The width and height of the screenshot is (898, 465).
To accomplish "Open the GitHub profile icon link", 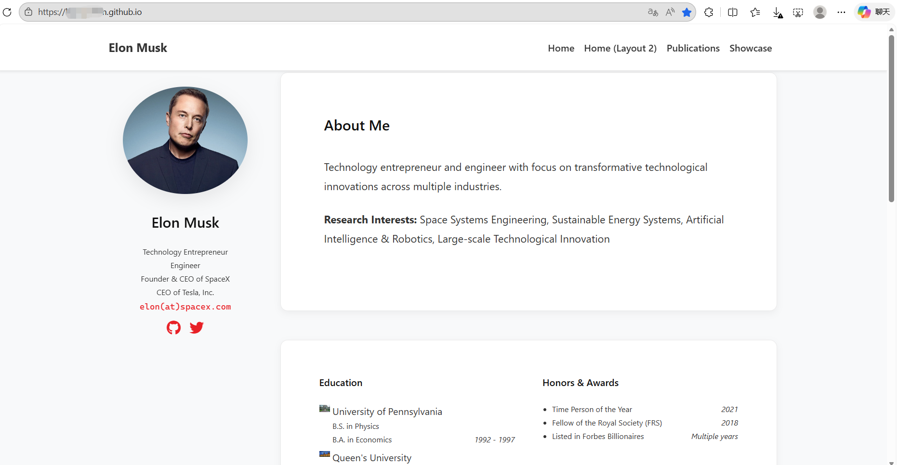I will (173, 328).
